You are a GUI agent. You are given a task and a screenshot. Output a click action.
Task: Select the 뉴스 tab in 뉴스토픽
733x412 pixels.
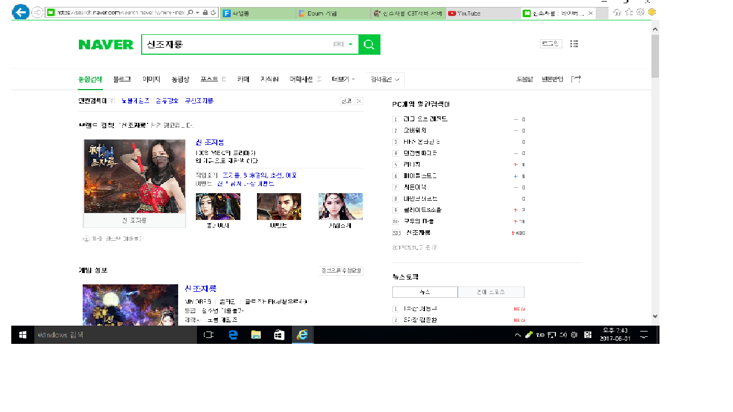click(x=425, y=292)
